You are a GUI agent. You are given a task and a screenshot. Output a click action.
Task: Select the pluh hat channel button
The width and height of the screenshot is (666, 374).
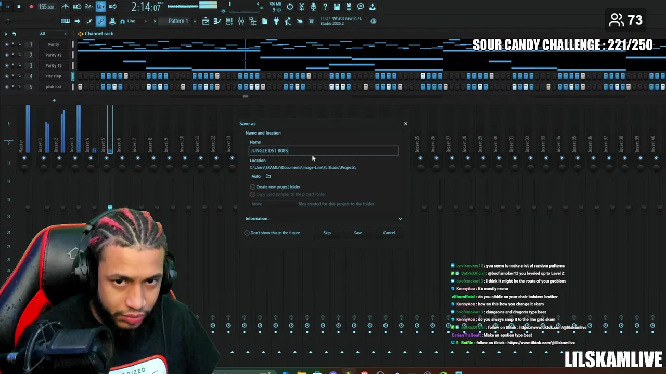(53, 87)
